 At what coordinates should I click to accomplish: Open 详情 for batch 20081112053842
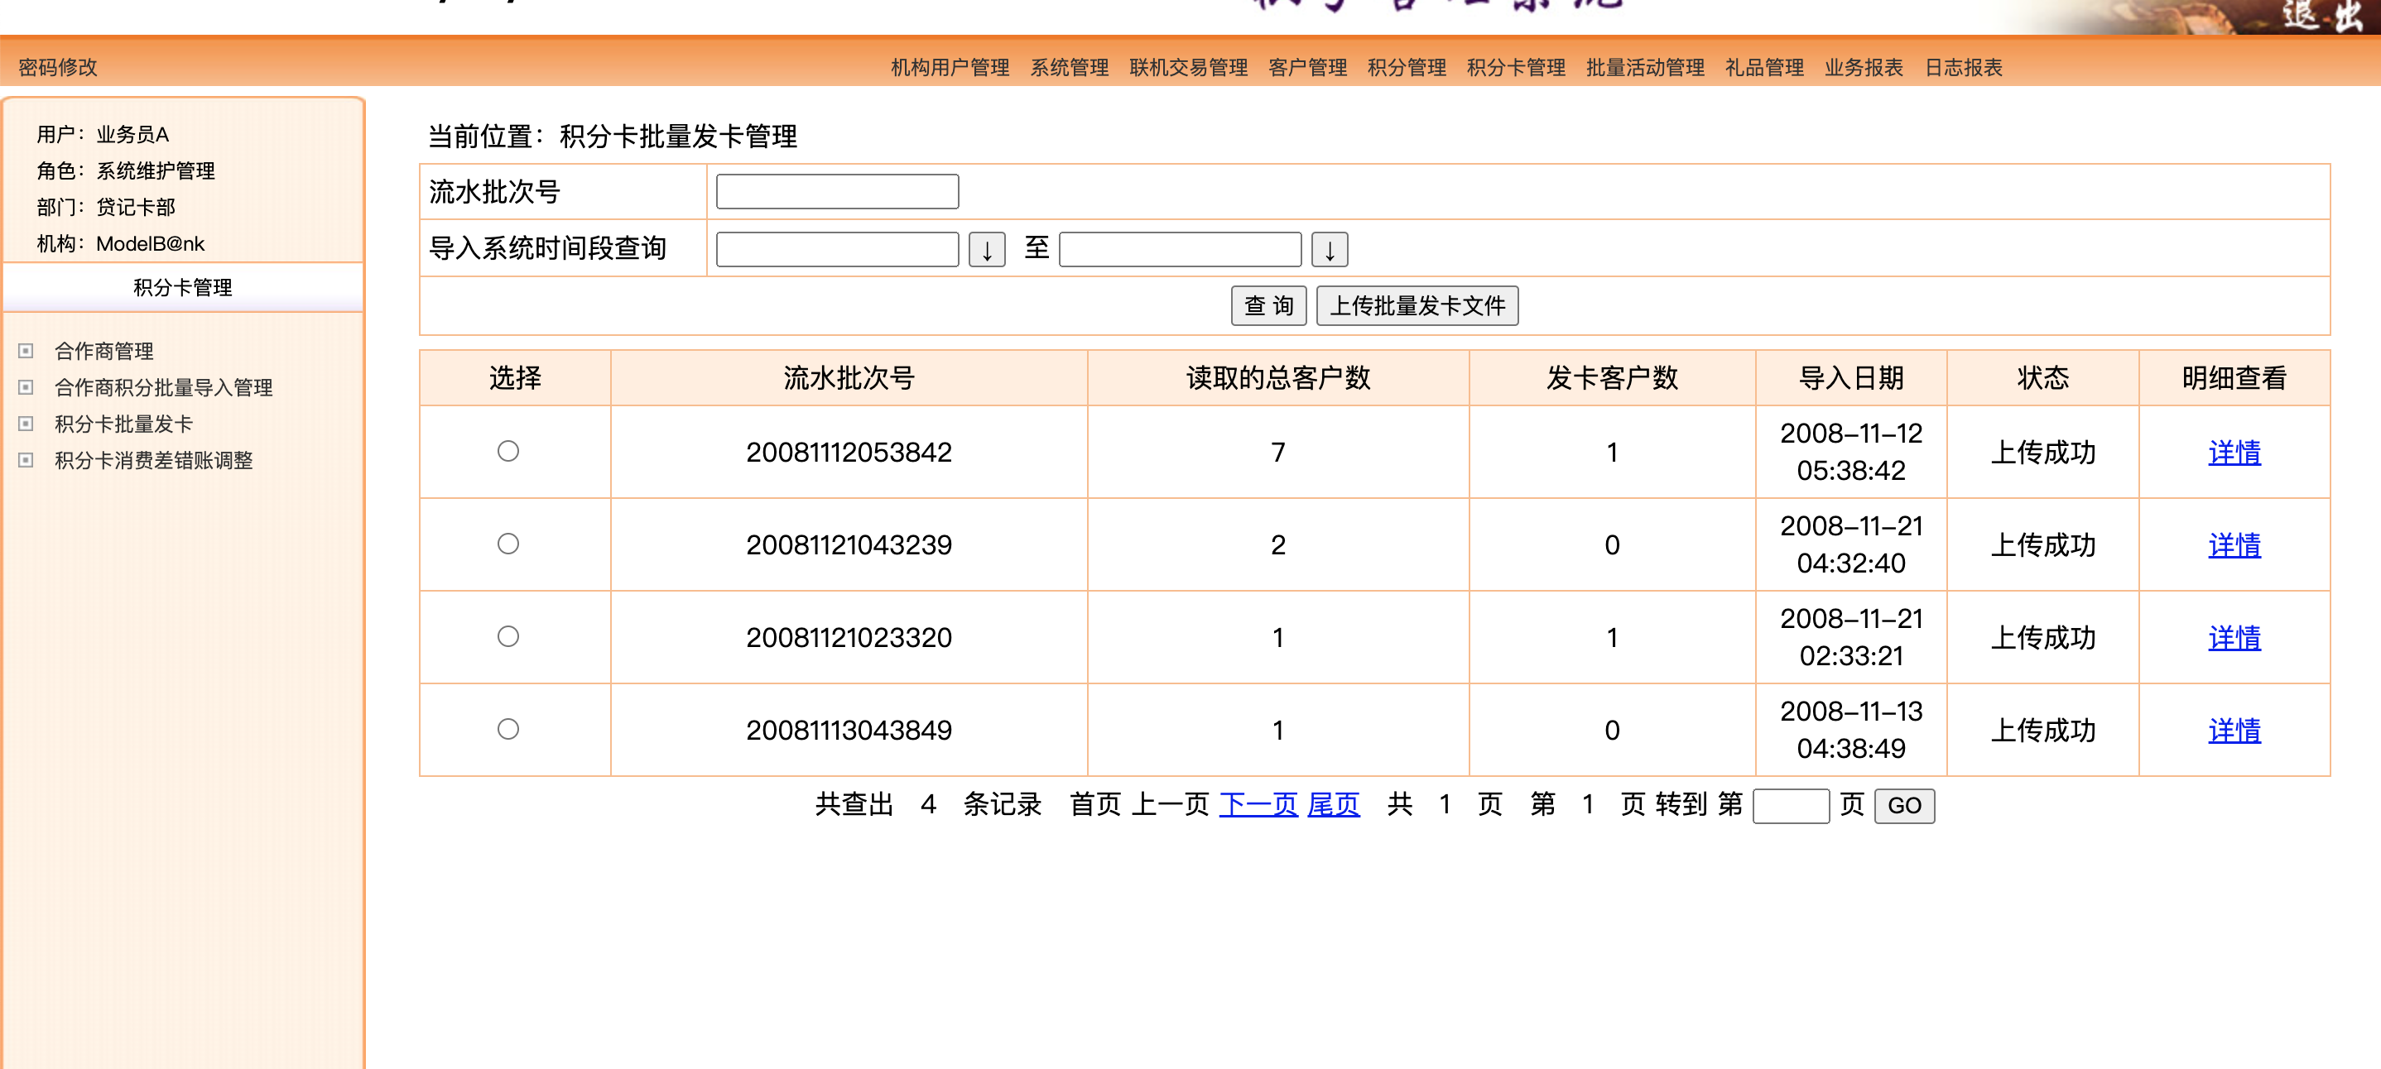[x=2234, y=452]
